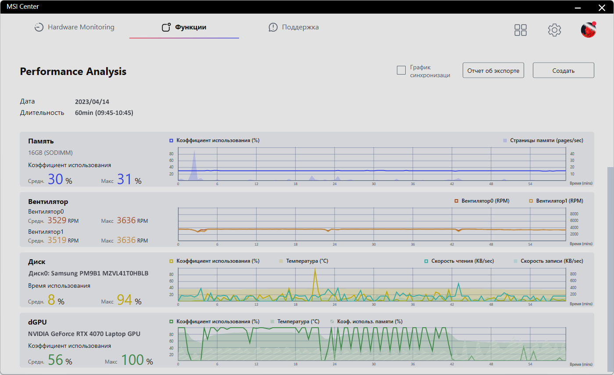
Task: Toggle Вентилятор0 (RPM) legend marker
Action: coord(457,201)
